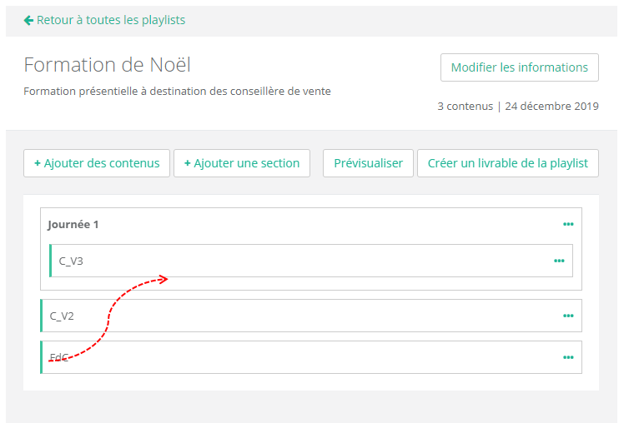Click the back arrow icon at top
The image size is (624, 428).
point(28,20)
